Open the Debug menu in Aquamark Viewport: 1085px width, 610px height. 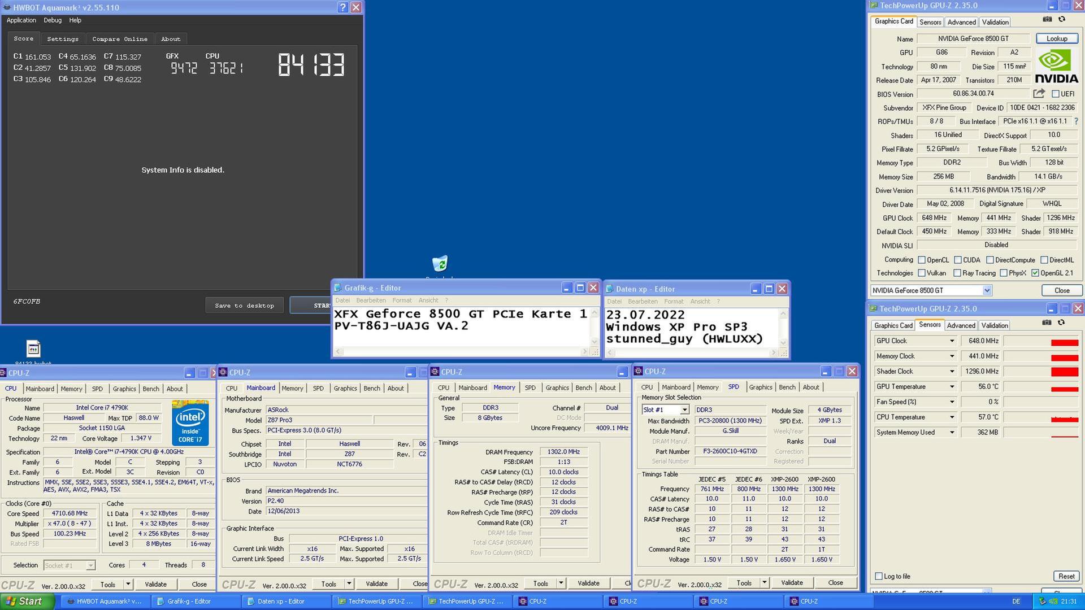tap(53, 20)
